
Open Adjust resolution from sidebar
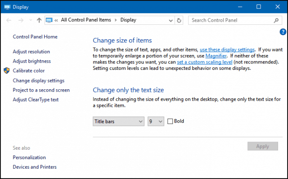coord(31,52)
